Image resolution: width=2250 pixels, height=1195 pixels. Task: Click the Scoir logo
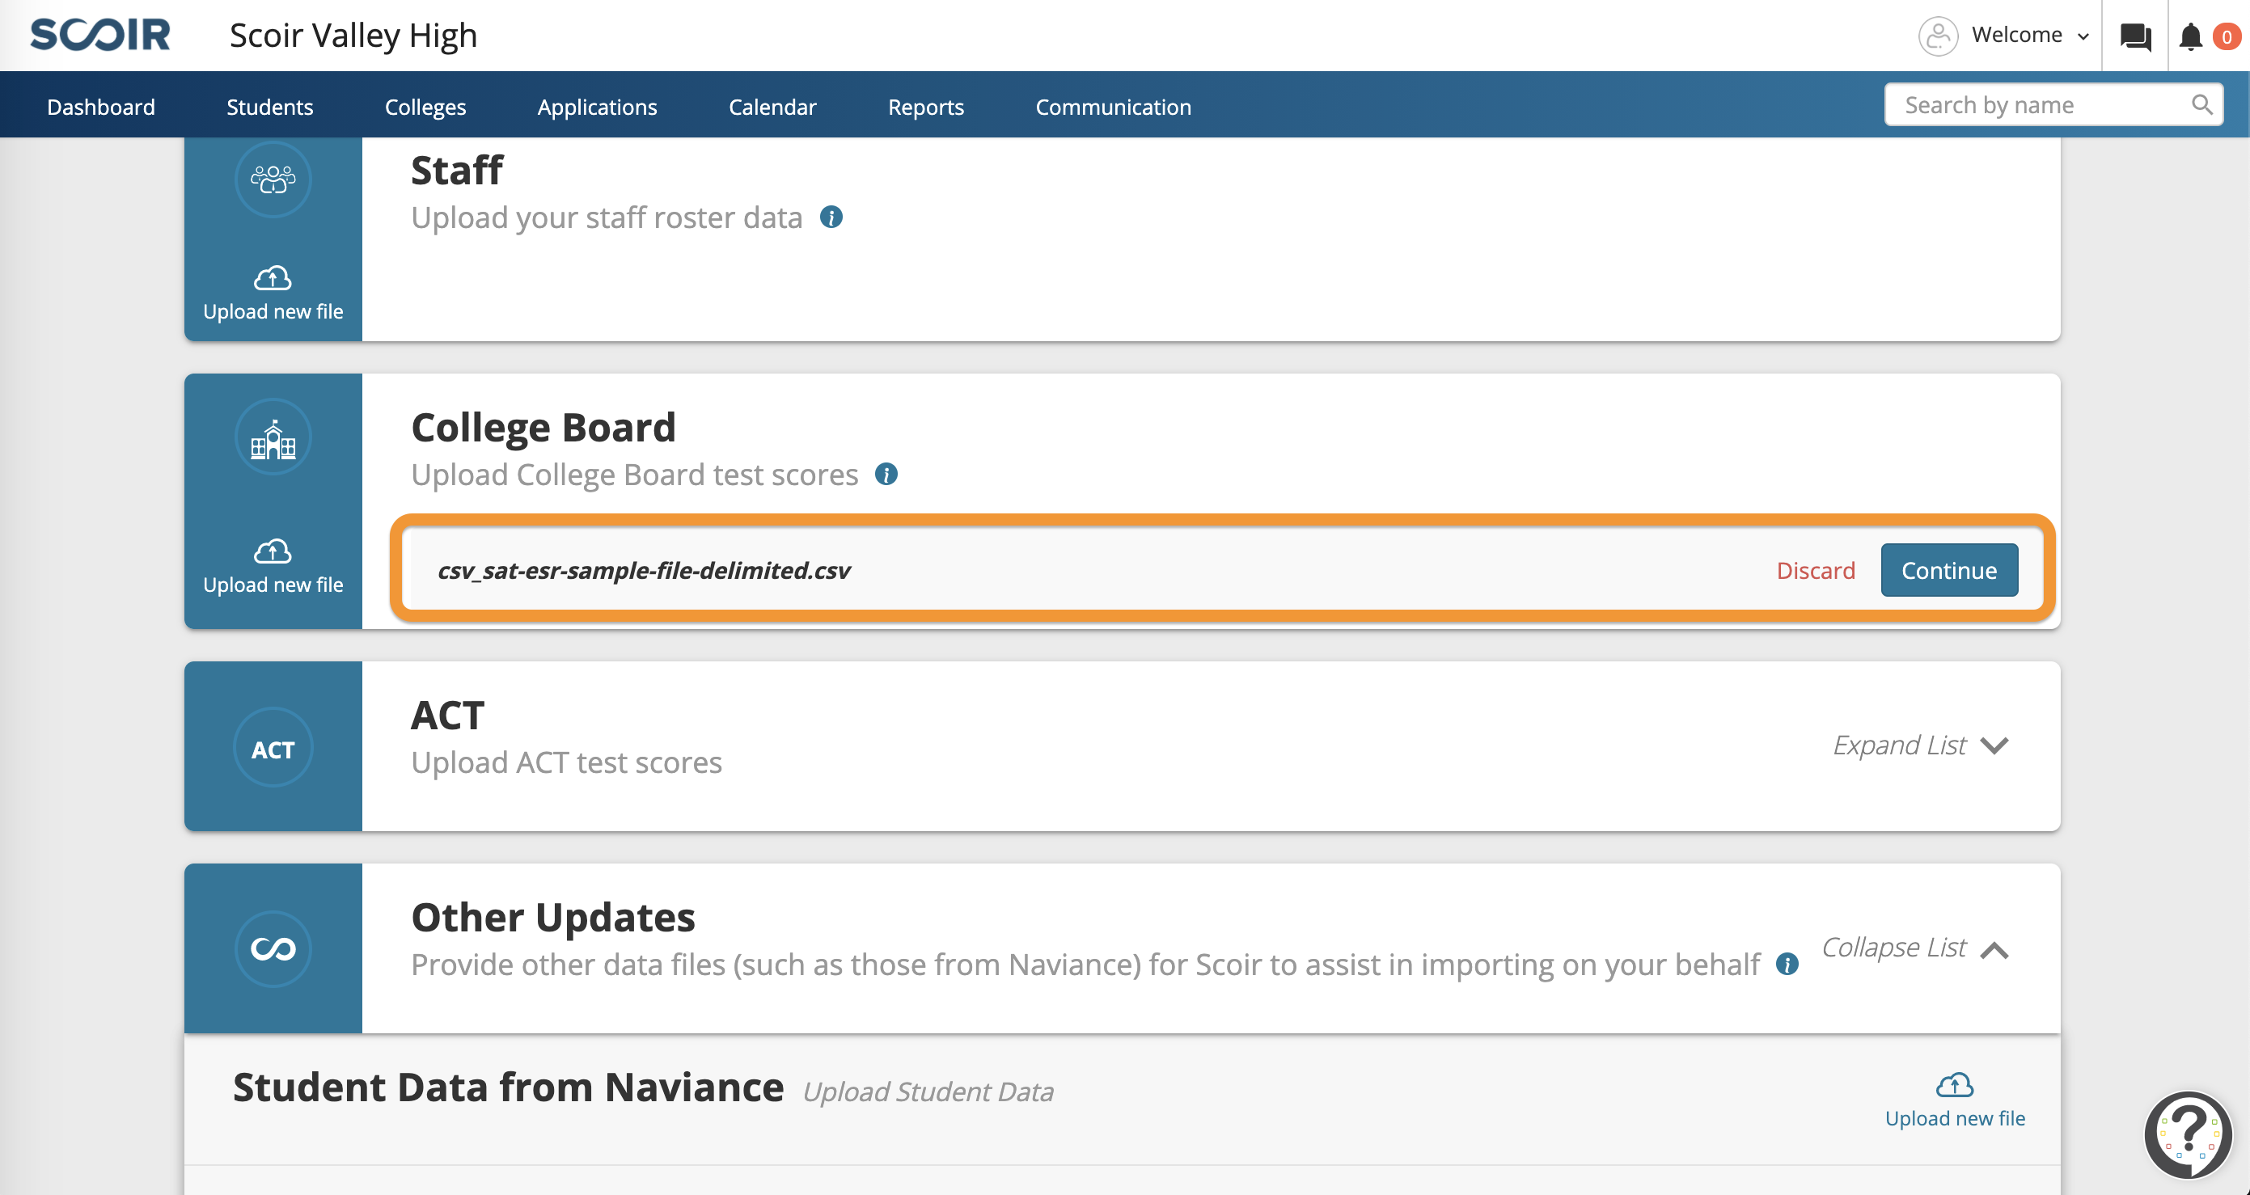click(x=100, y=35)
